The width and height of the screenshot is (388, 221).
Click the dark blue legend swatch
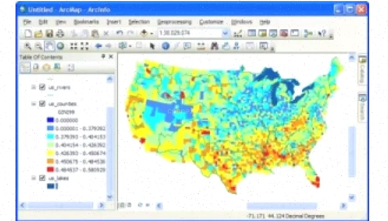pos(50,120)
